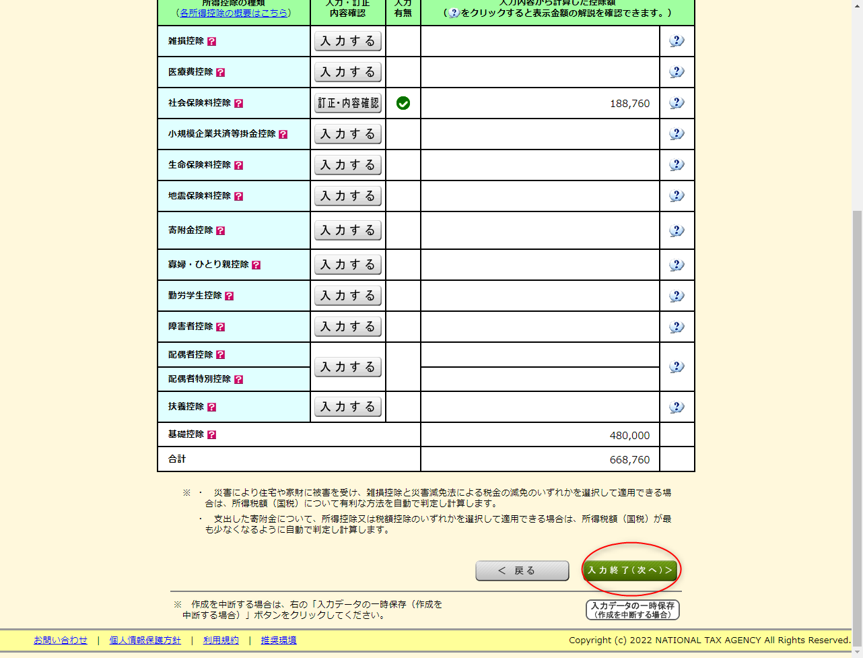
Task: Open help icon beside 地震保険料控除 label
Action: (x=238, y=197)
